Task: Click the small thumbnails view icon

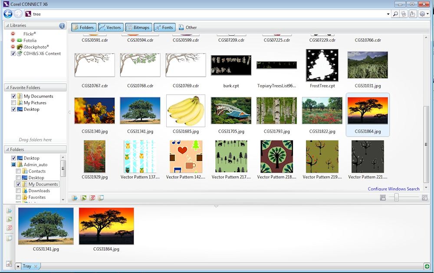Action: click(x=383, y=197)
